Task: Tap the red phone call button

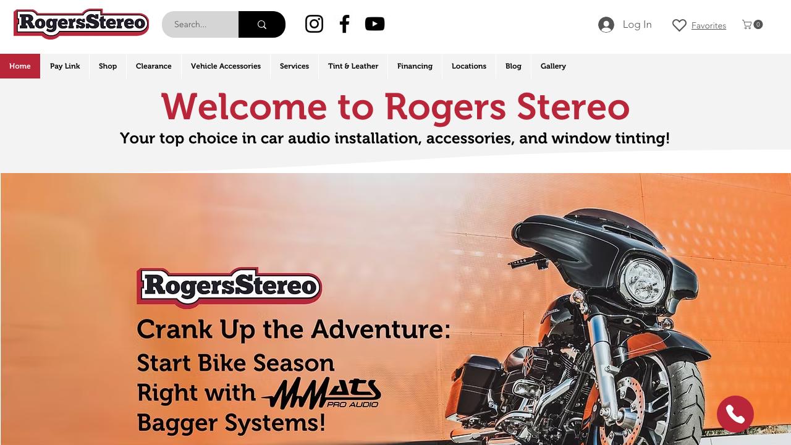Action: [x=735, y=414]
